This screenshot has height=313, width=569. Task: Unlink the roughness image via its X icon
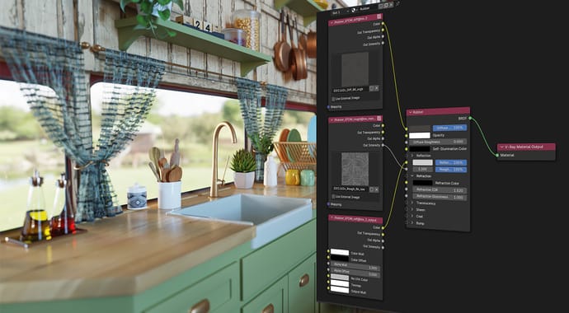click(376, 189)
